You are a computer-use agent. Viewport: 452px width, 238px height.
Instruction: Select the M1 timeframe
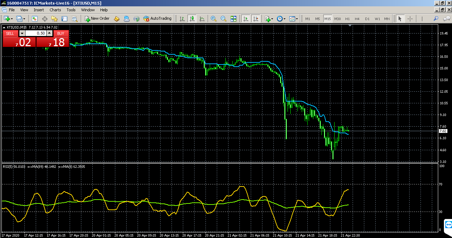(x=308, y=19)
